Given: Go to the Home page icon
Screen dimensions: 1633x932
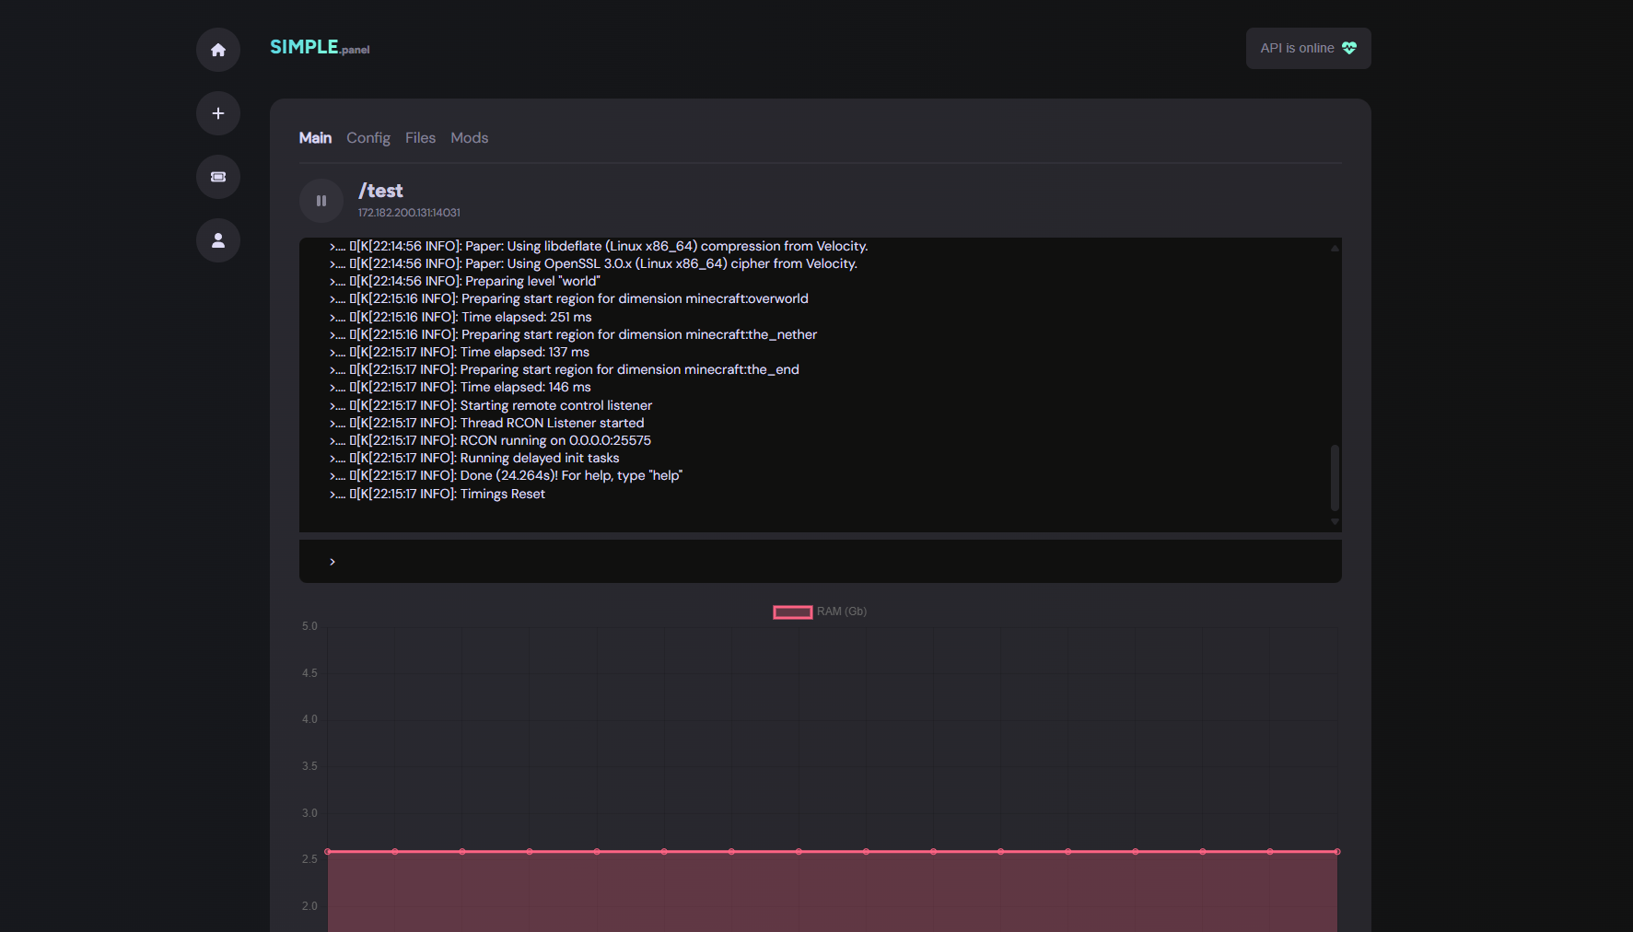Looking at the screenshot, I should 218,50.
